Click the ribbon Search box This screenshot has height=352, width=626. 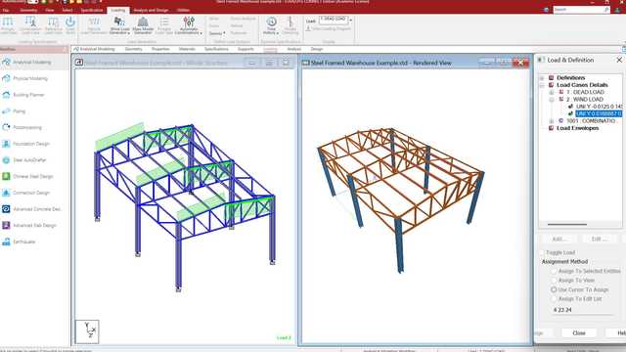[581, 9]
